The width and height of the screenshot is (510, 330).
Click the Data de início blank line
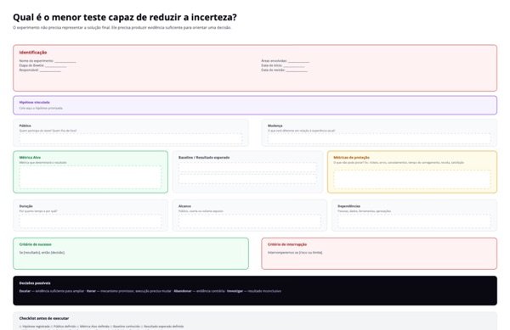point(294,65)
